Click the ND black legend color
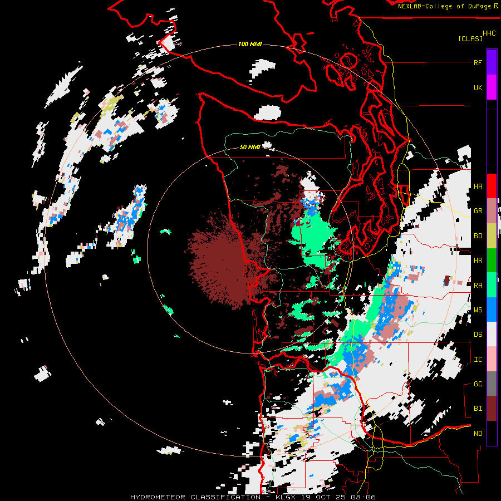 click(x=492, y=433)
